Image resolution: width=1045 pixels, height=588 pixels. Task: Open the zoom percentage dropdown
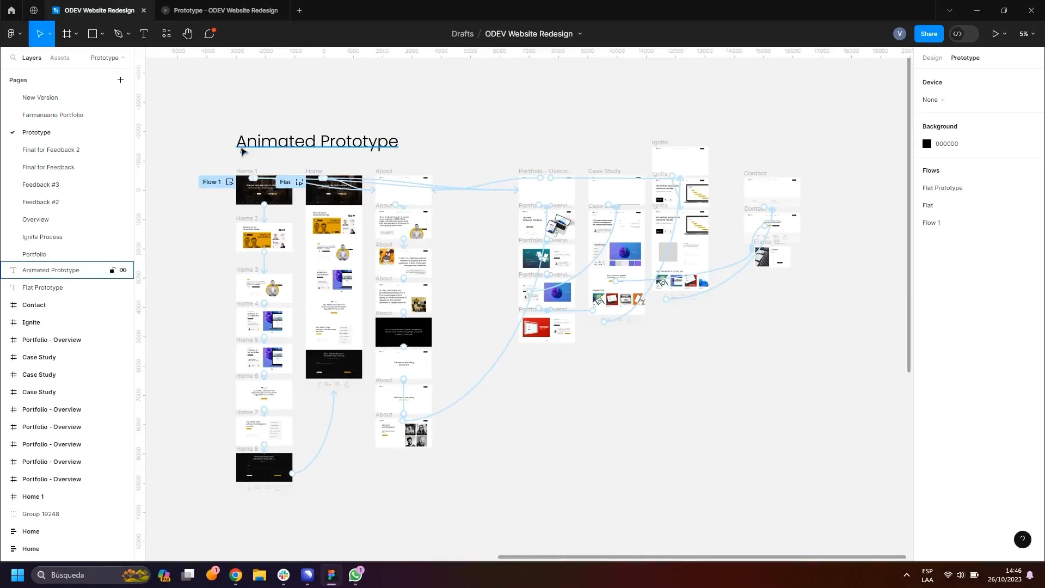coord(1026,33)
